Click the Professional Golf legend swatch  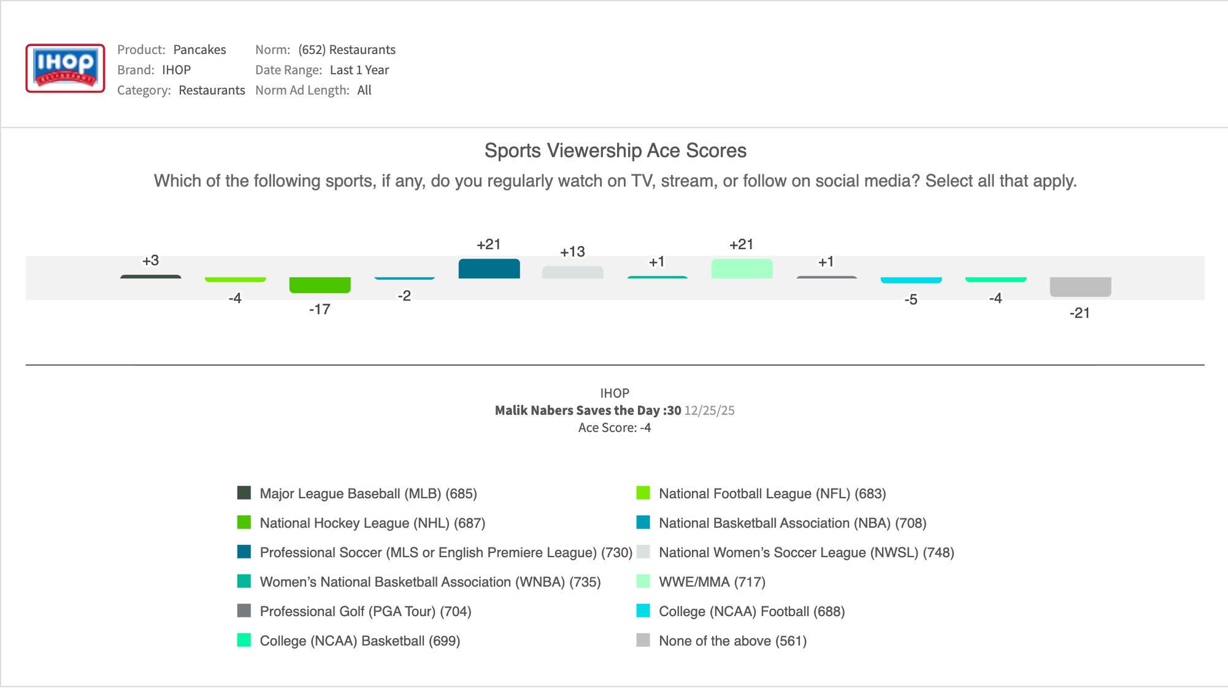click(x=244, y=611)
